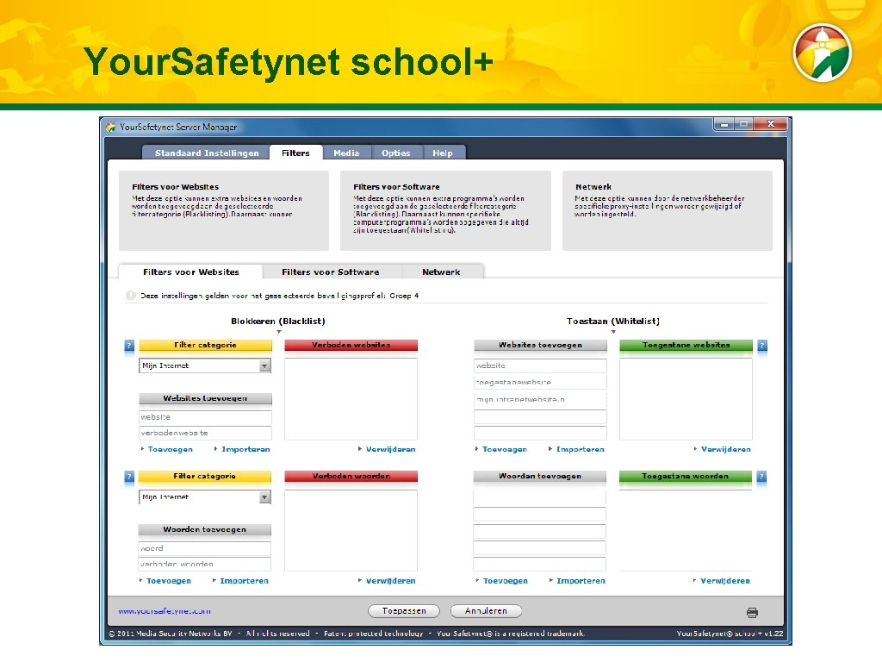Viewport: 882px width, 662px height.
Task: Click the 'verbodenwebsite' input field
Action: click(x=205, y=433)
